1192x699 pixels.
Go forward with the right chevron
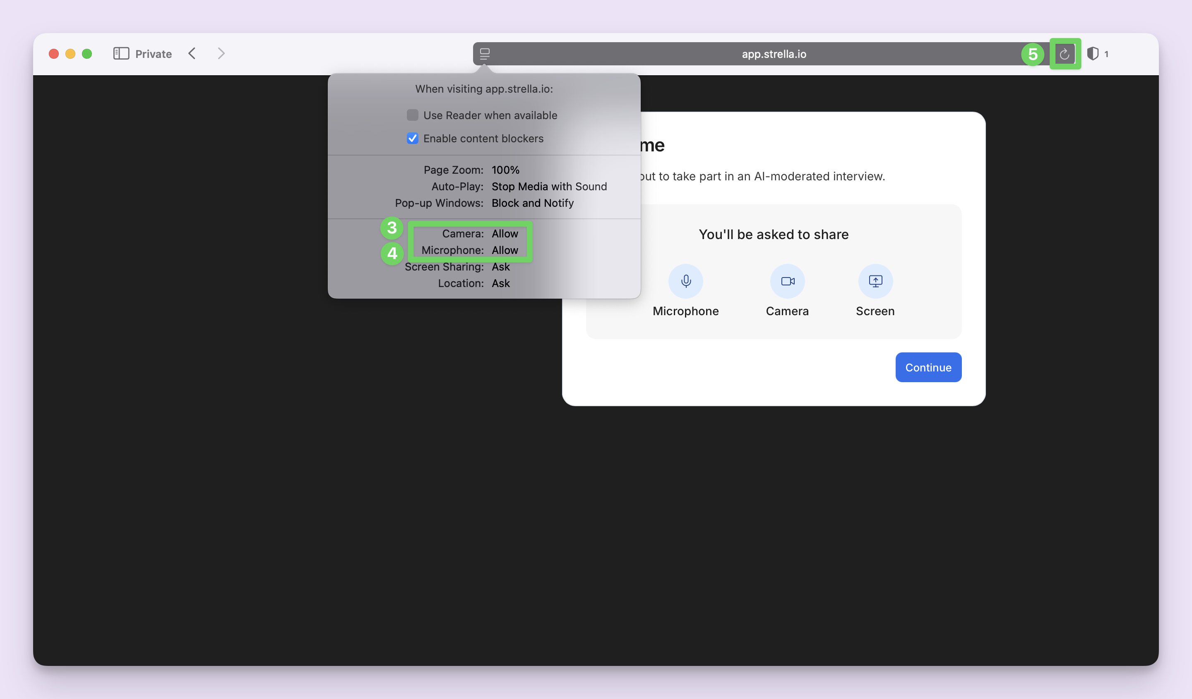click(221, 53)
